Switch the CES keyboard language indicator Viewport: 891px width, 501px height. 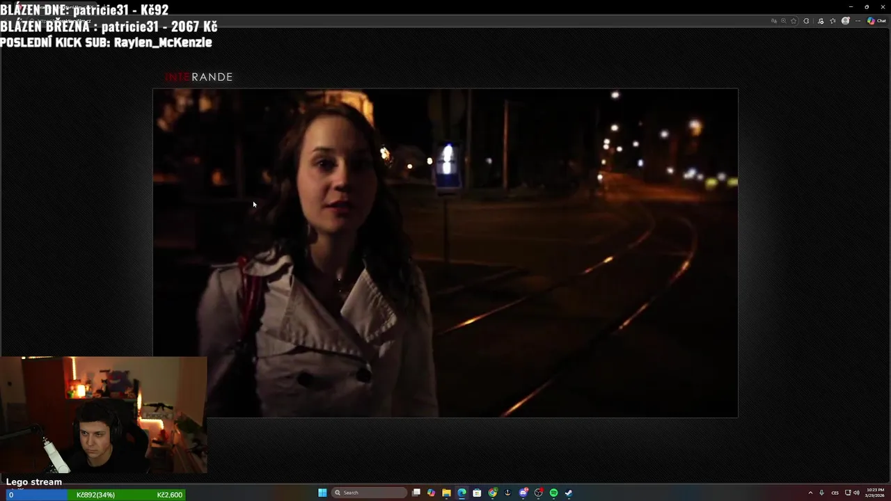click(835, 493)
